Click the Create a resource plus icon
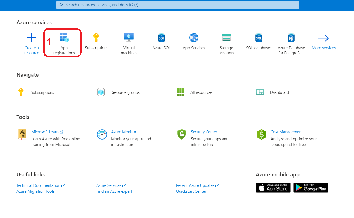 click(32, 38)
